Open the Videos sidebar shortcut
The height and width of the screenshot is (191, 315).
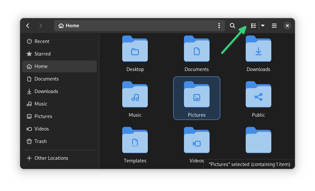pyautogui.click(x=42, y=129)
